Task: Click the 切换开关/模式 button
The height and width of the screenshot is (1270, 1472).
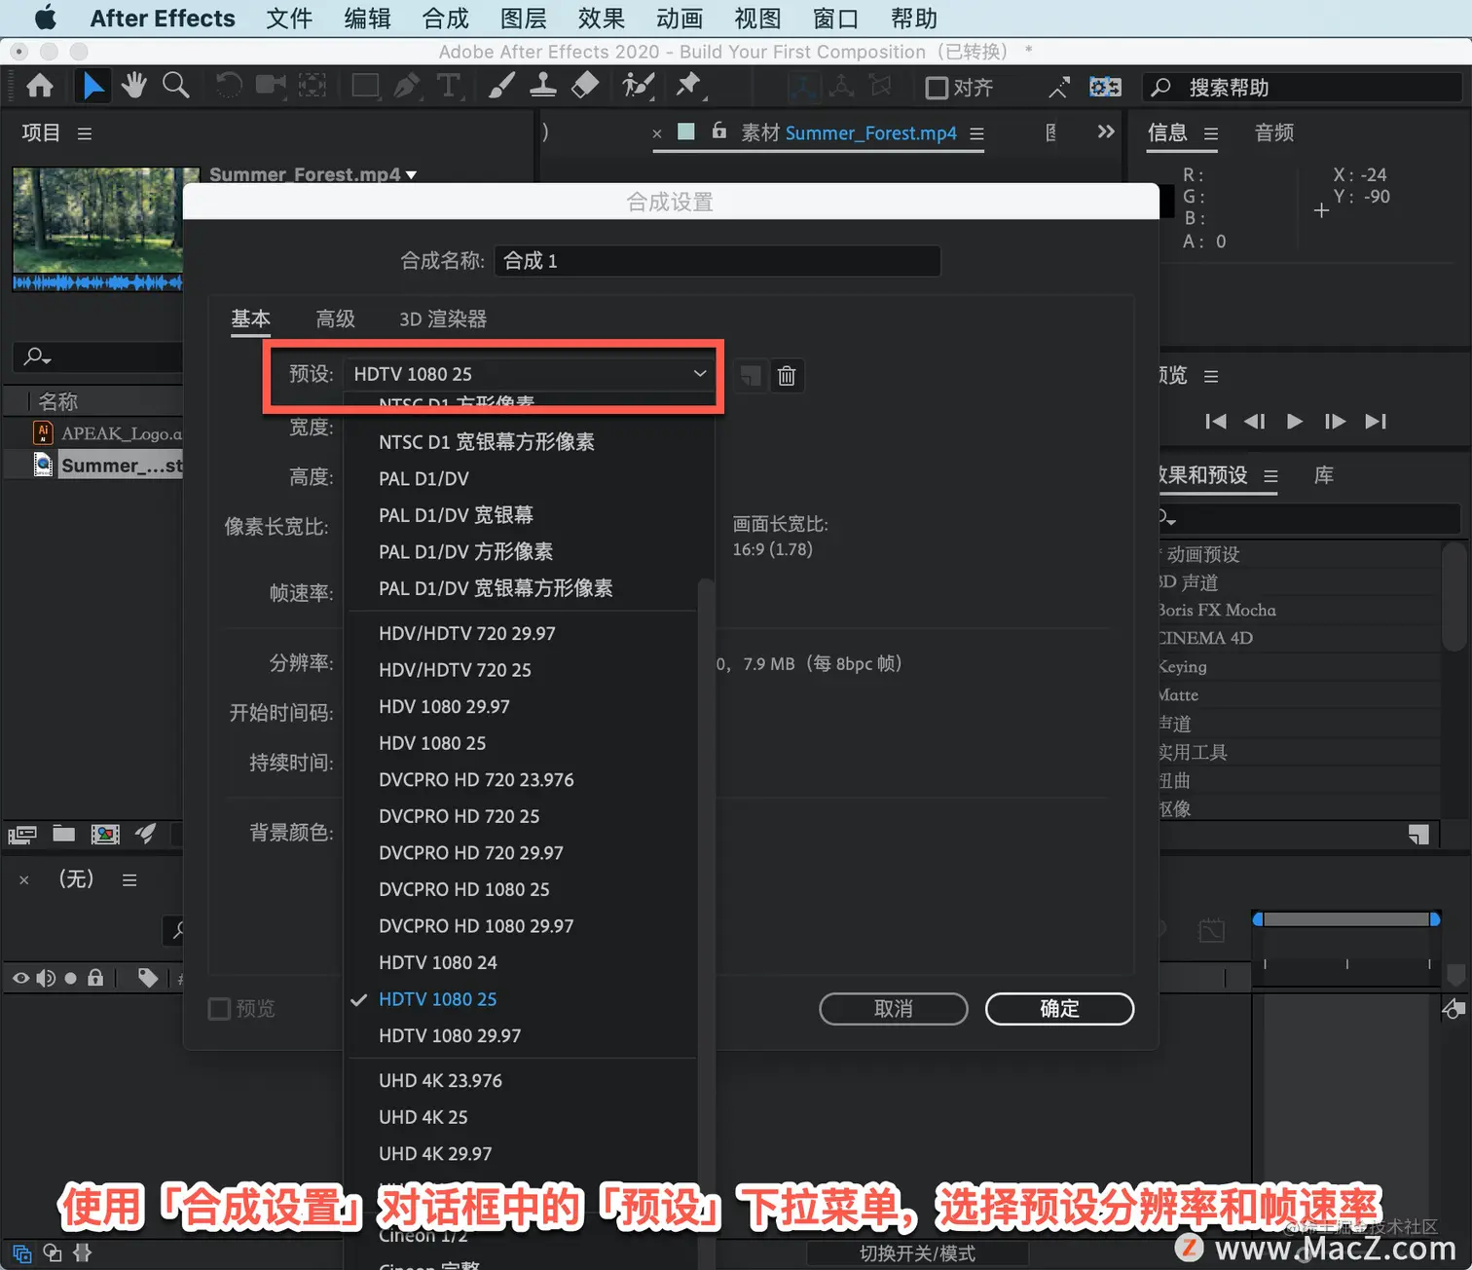Action: pos(917,1253)
